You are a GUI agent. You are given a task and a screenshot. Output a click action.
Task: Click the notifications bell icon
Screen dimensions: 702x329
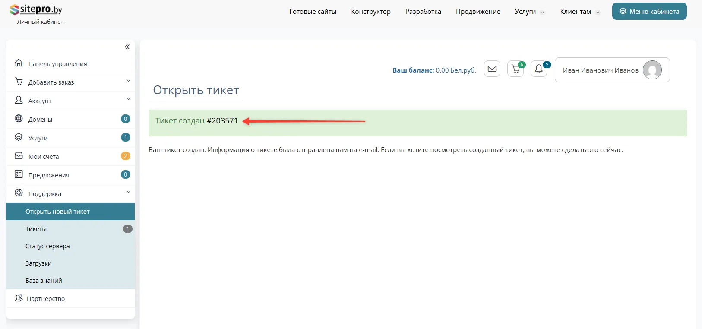coord(538,69)
